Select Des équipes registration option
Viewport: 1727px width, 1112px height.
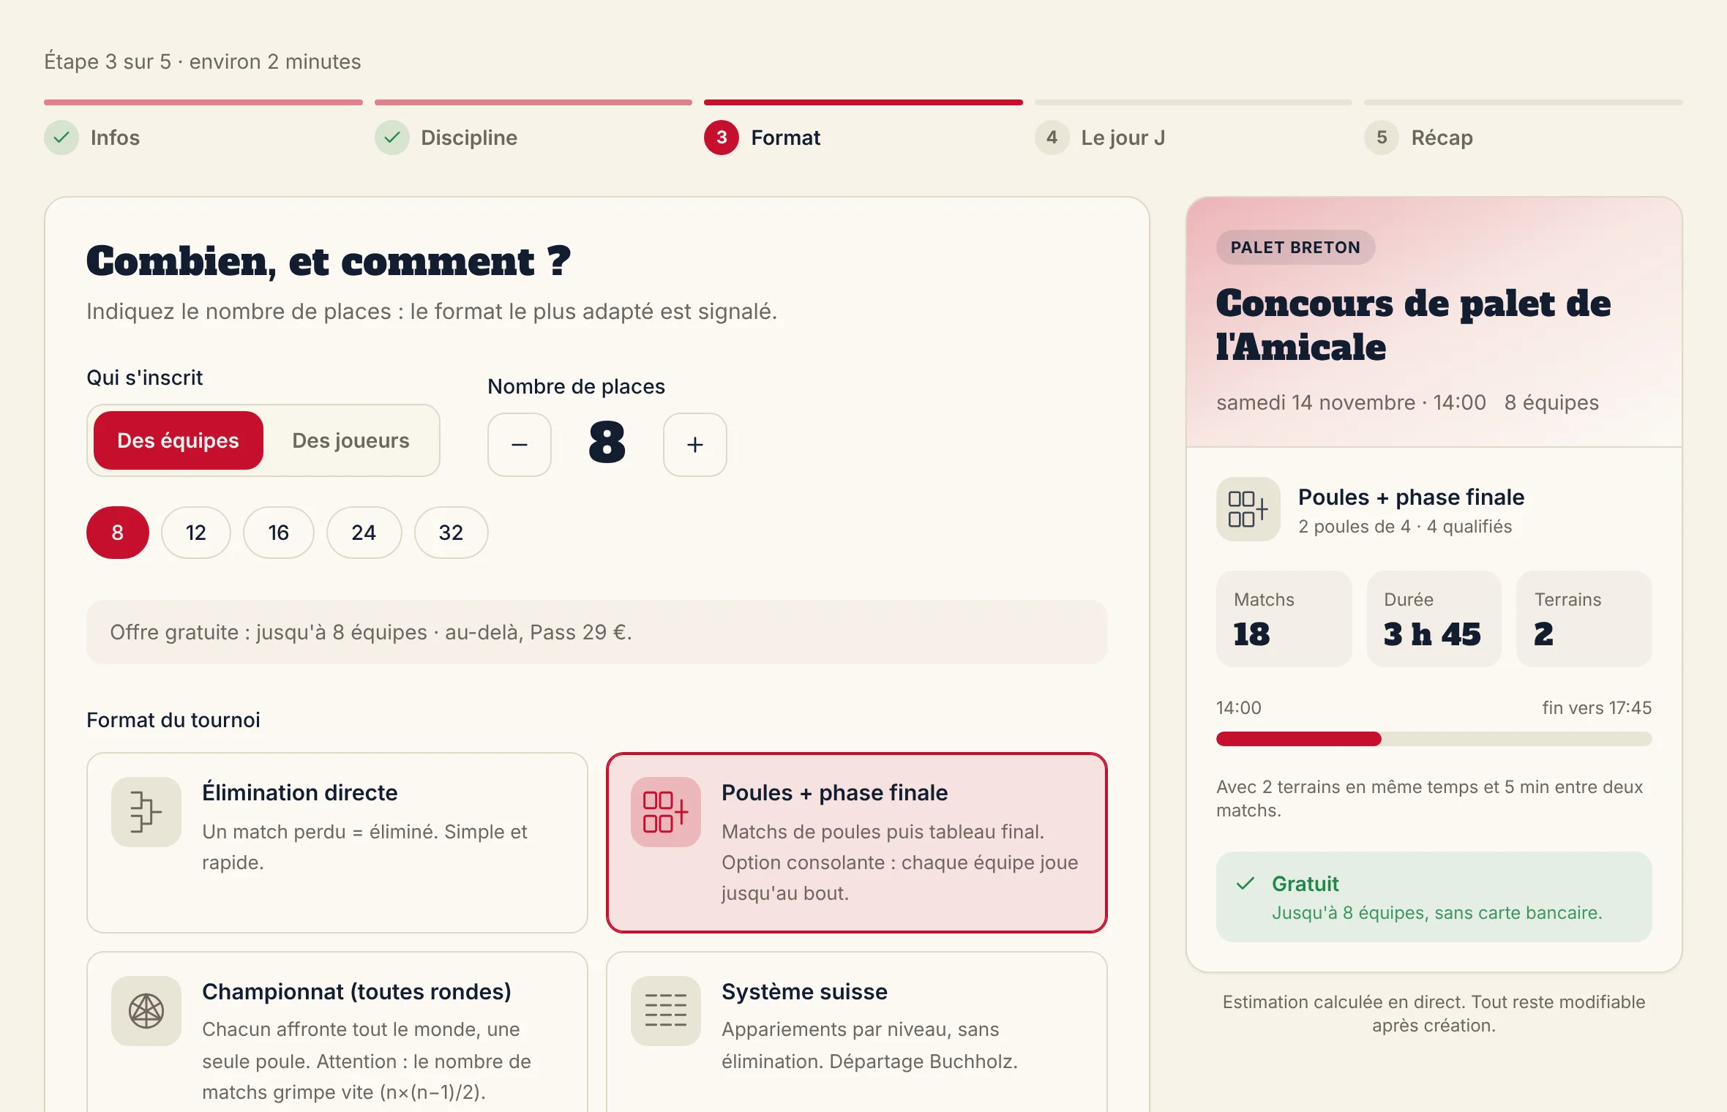click(178, 440)
